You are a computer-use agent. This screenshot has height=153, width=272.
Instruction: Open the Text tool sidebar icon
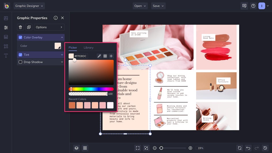pyautogui.click(x=6, y=56)
